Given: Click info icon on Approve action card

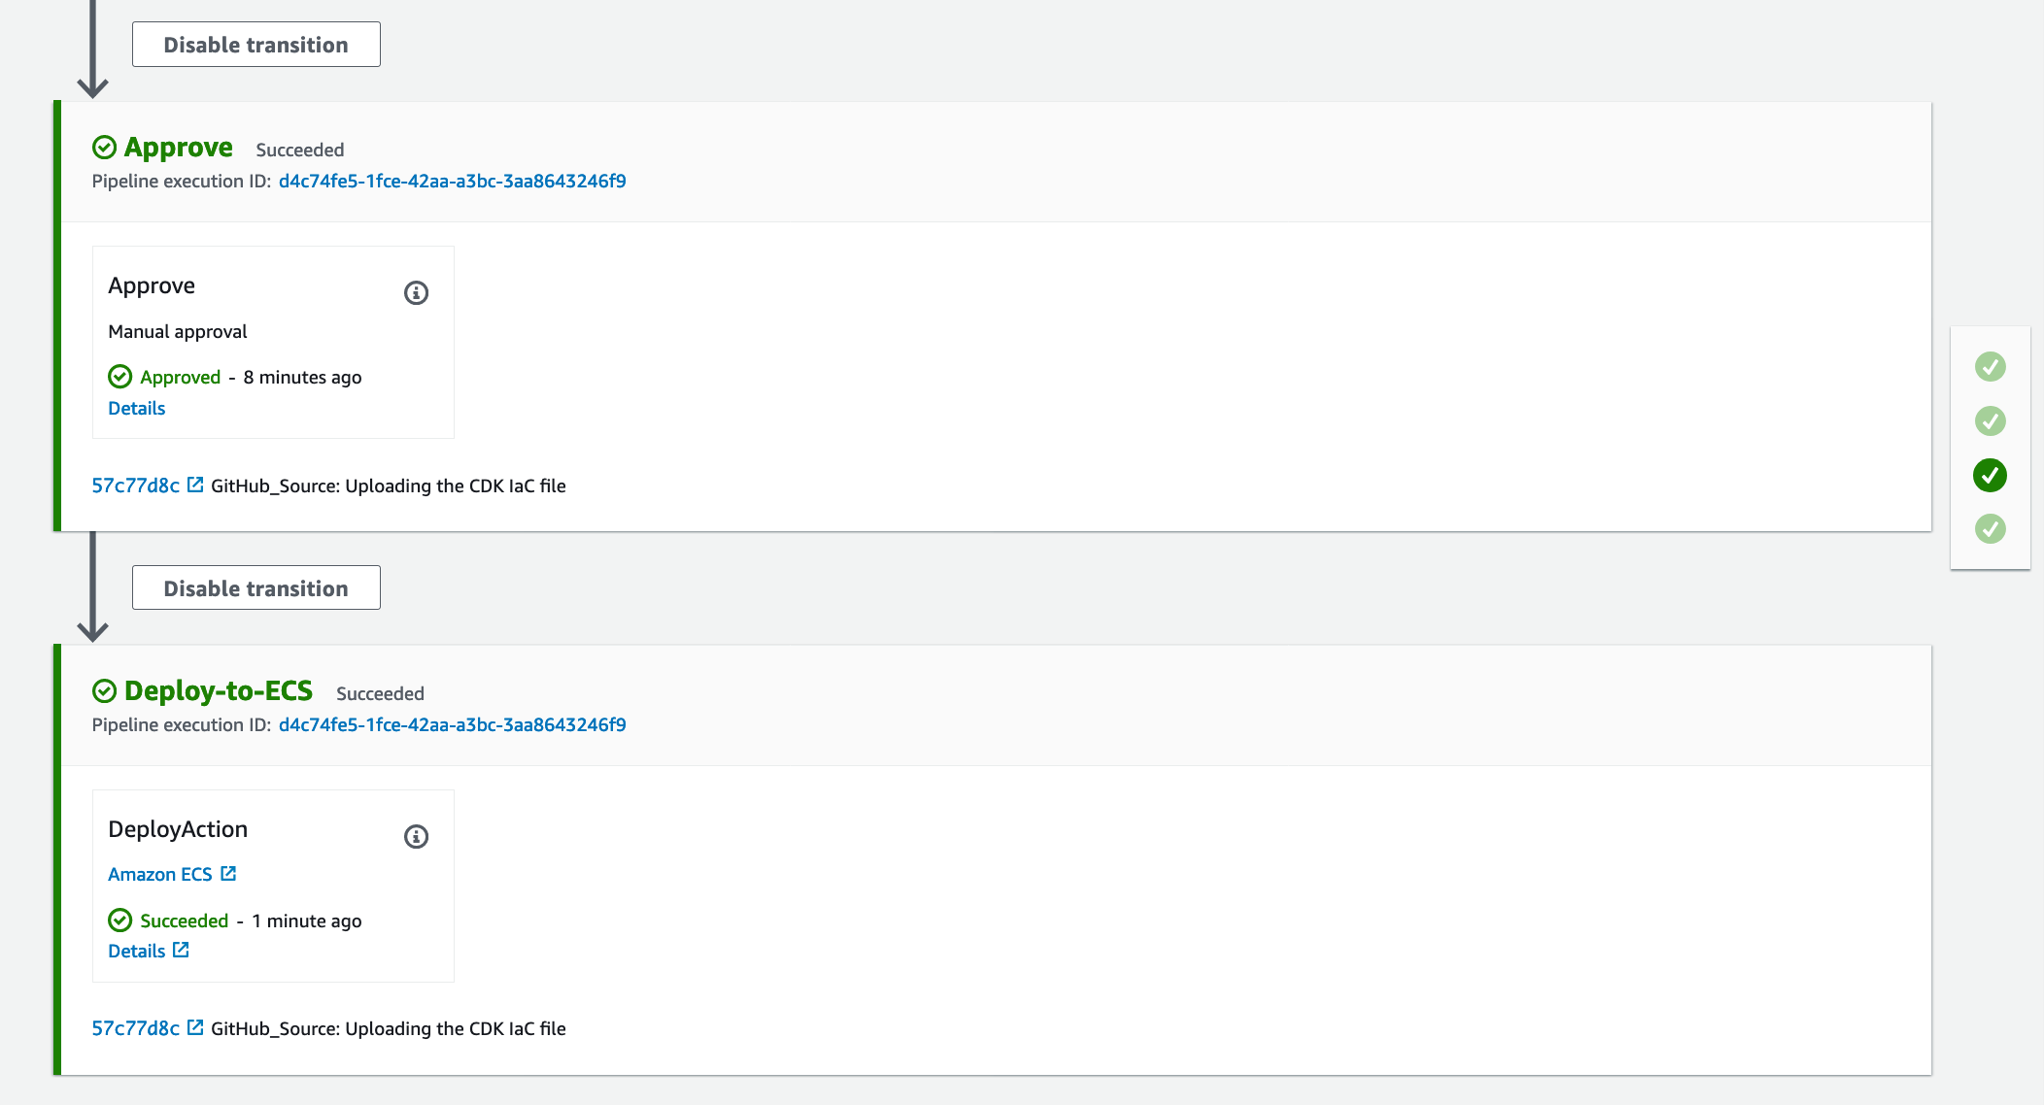Looking at the screenshot, I should 416,293.
